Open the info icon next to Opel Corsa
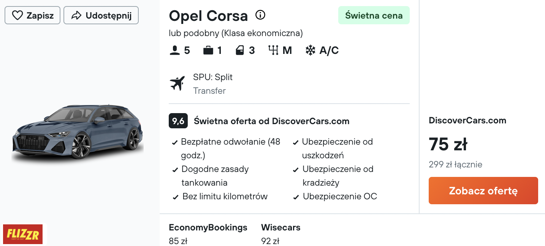The height and width of the screenshot is (246, 545). pos(260,15)
